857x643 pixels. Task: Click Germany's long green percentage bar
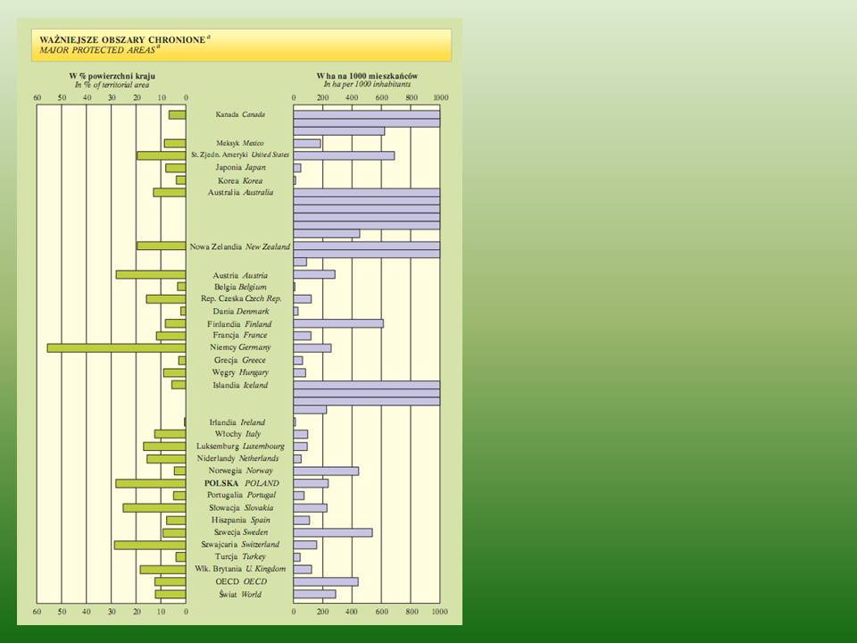116,347
